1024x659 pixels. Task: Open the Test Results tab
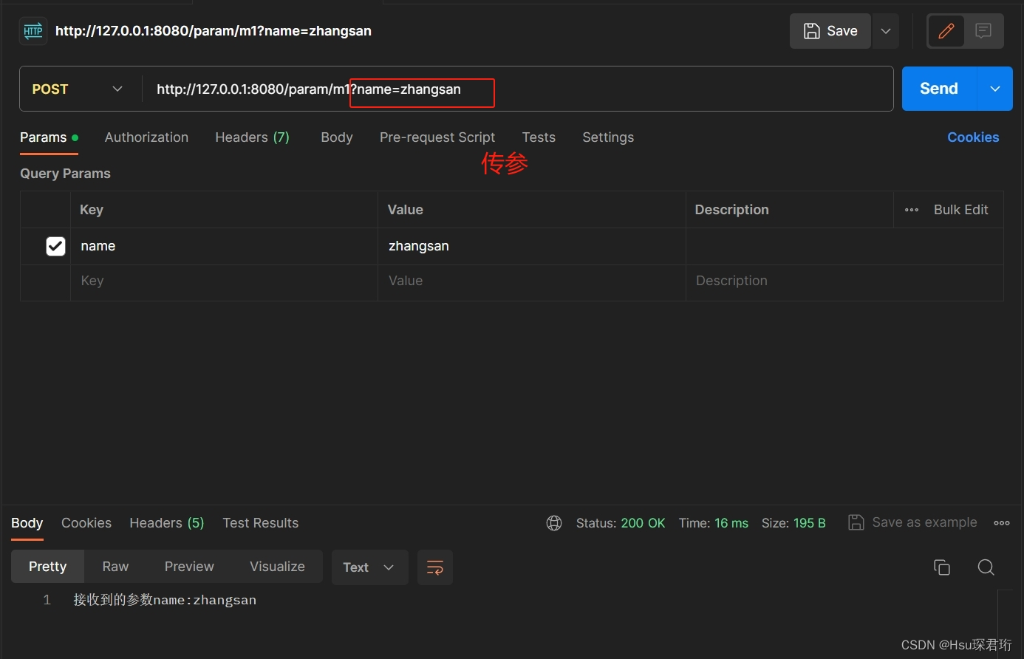[261, 523]
